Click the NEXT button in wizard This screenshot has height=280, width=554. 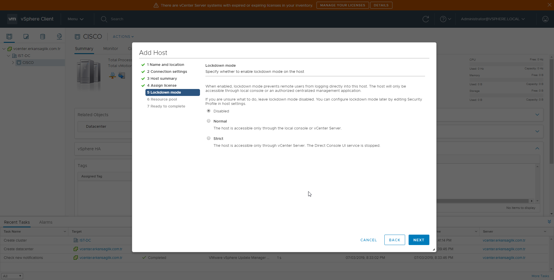[x=418, y=240]
